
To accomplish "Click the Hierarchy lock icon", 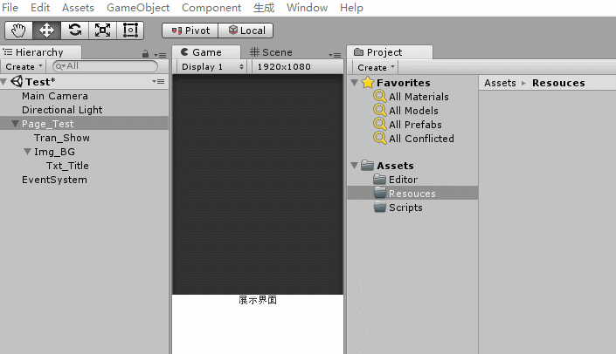I will (145, 54).
